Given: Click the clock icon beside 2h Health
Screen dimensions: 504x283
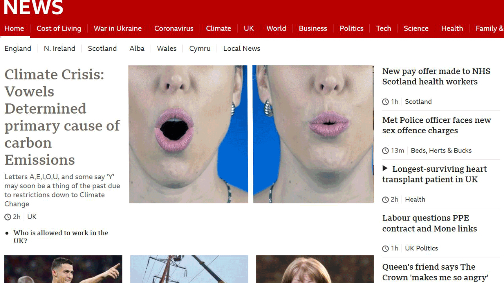Looking at the screenshot, I should (385, 200).
